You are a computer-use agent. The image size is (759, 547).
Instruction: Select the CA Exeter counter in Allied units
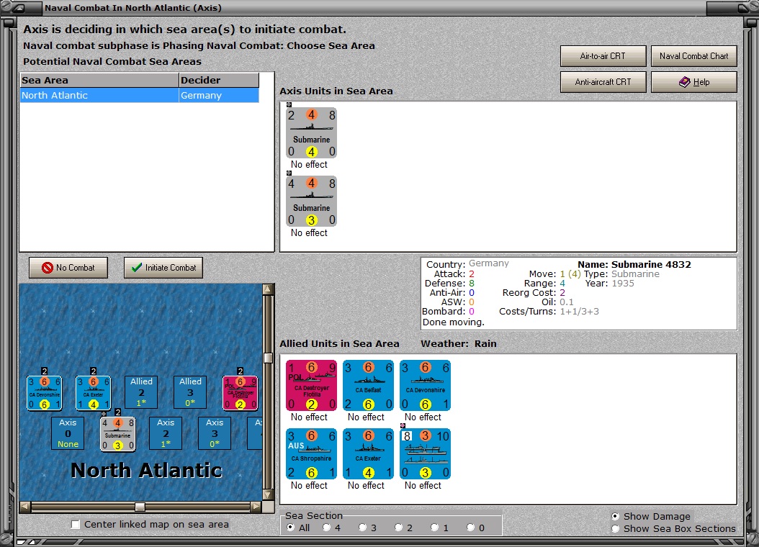pyautogui.click(x=369, y=453)
